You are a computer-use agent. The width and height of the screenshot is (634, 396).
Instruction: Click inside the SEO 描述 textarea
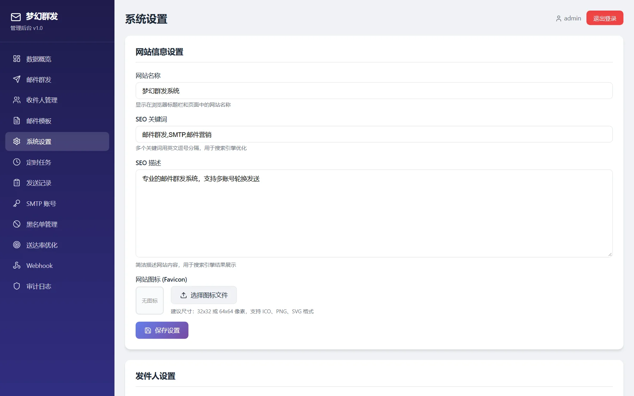[x=374, y=213]
